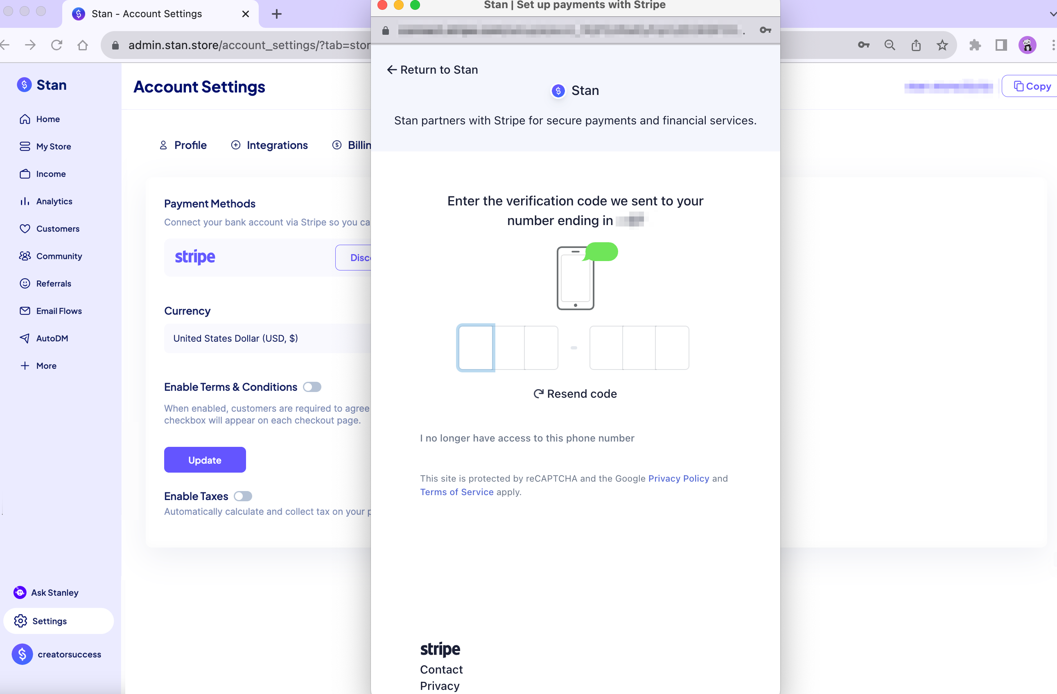This screenshot has height=694, width=1057.
Task: Click the Stan logo in sidebar
Action: [42, 85]
